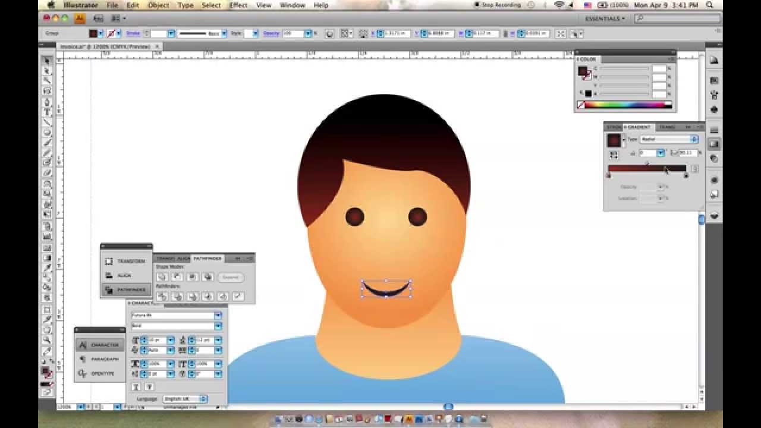Click Recolor Artwork icon in control bar

pyautogui.click(x=330, y=34)
